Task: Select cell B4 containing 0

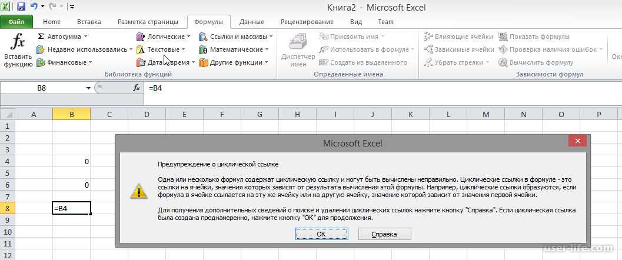Action: point(71,161)
